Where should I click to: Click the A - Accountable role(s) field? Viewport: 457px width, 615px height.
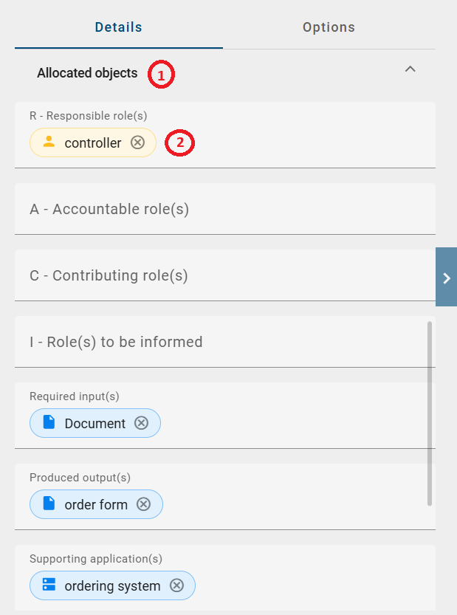click(111, 209)
